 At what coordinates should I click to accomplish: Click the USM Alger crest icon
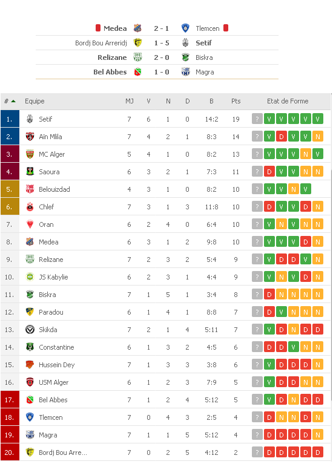click(x=30, y=382)
